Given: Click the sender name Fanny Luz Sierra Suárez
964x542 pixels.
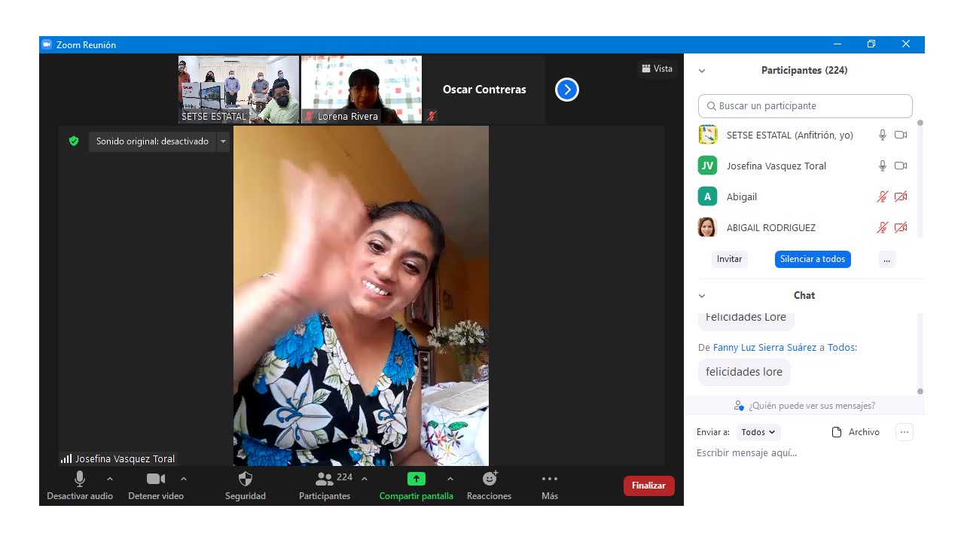Looking at the screenshot, I should tap(765, 348).
